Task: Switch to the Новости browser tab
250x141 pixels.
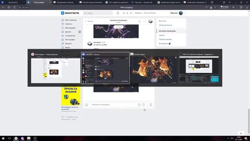Action: pos(13,2)
